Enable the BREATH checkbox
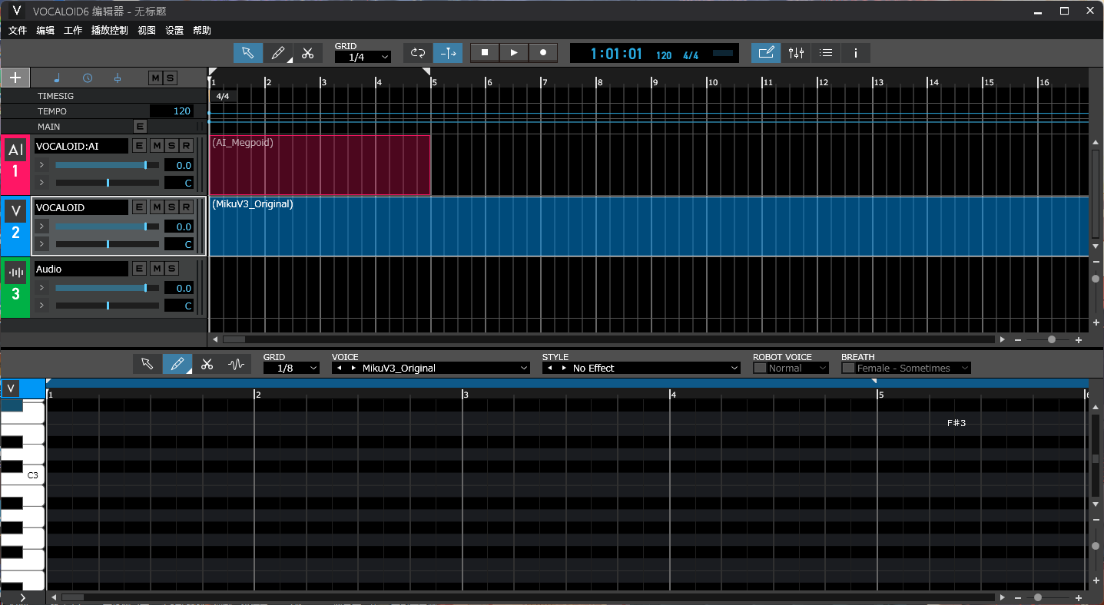Screen dimensions: 1104x605 (848, 368)
